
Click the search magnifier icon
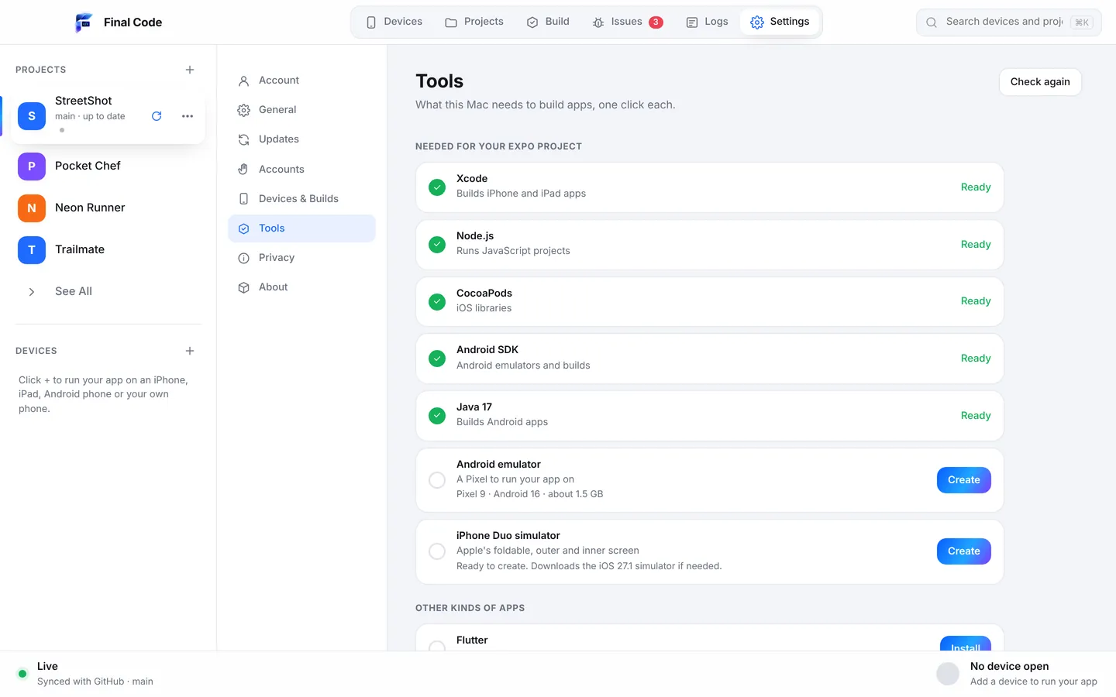click(932, 22)
